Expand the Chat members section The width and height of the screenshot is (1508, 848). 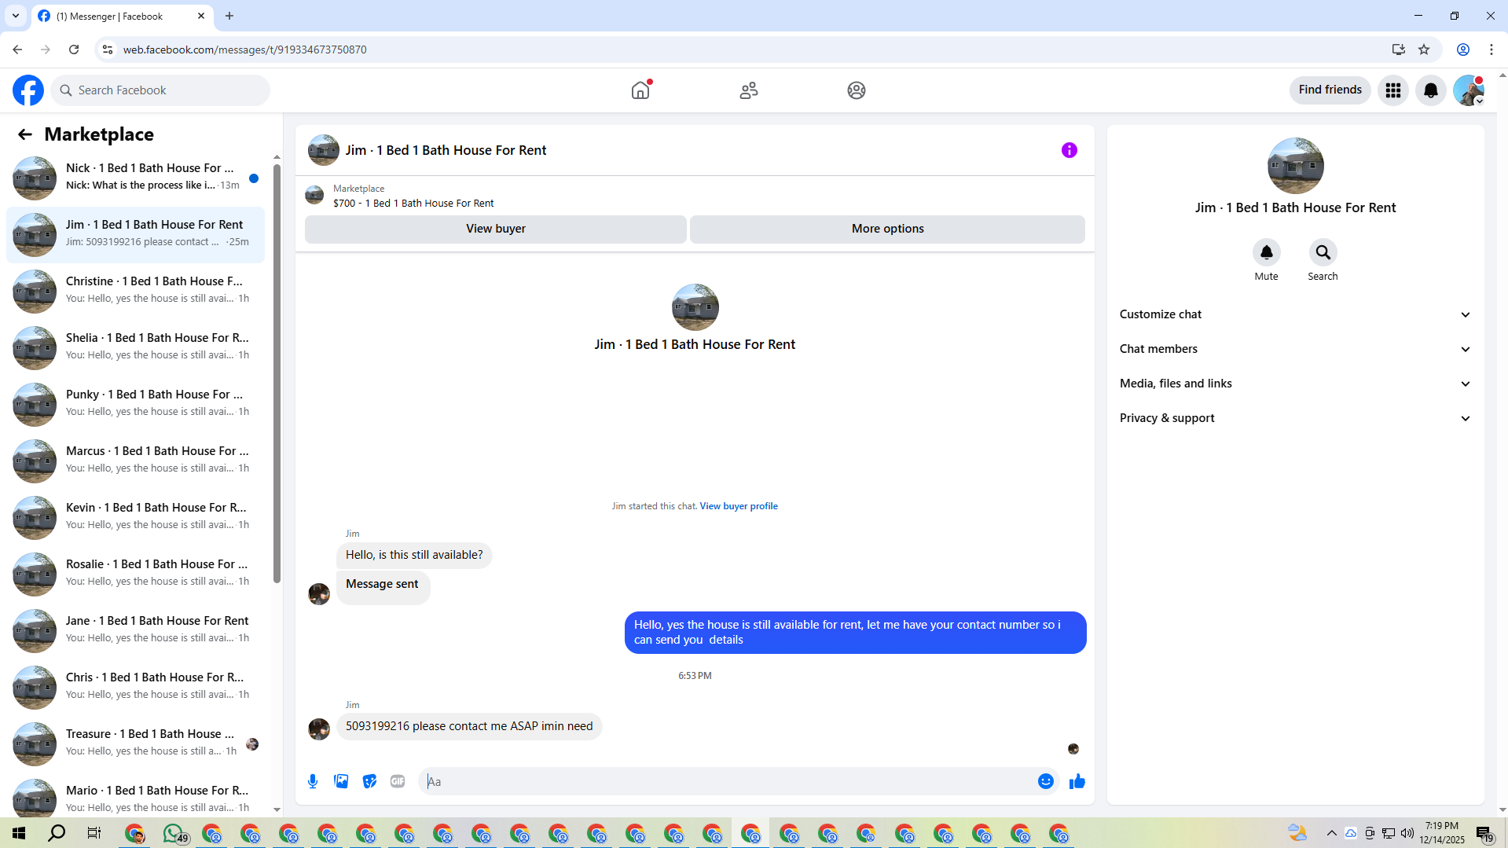1295,349
